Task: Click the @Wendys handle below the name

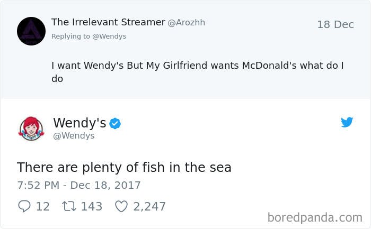Action: 74,136
